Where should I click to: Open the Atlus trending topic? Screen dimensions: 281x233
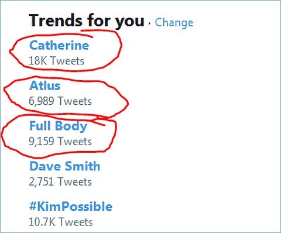[44, 85]
